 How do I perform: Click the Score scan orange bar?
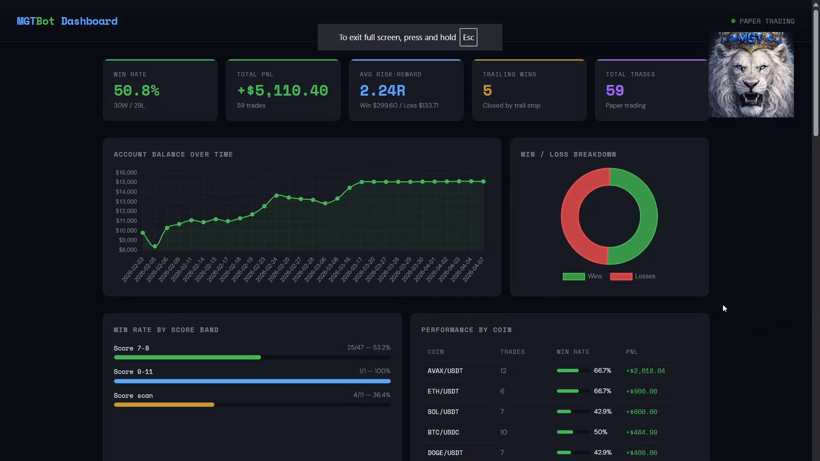164,405
